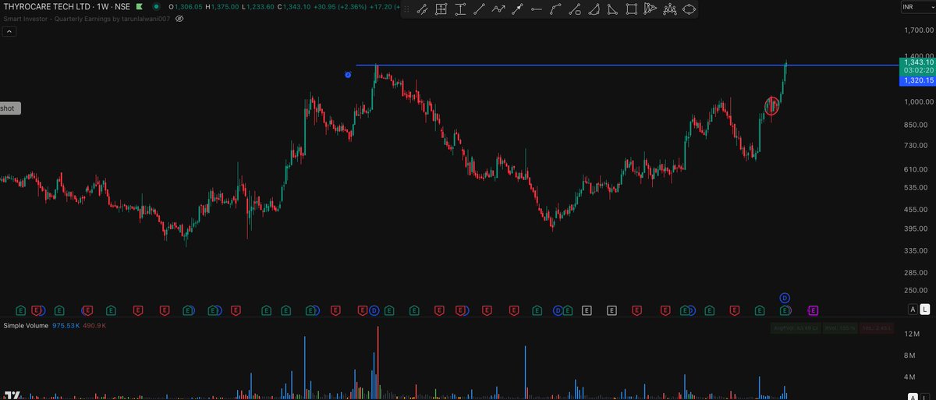The width and height of the screenshot is (936, 400).
Task: Select the arrow drawing tool
Action: [517, 9]
